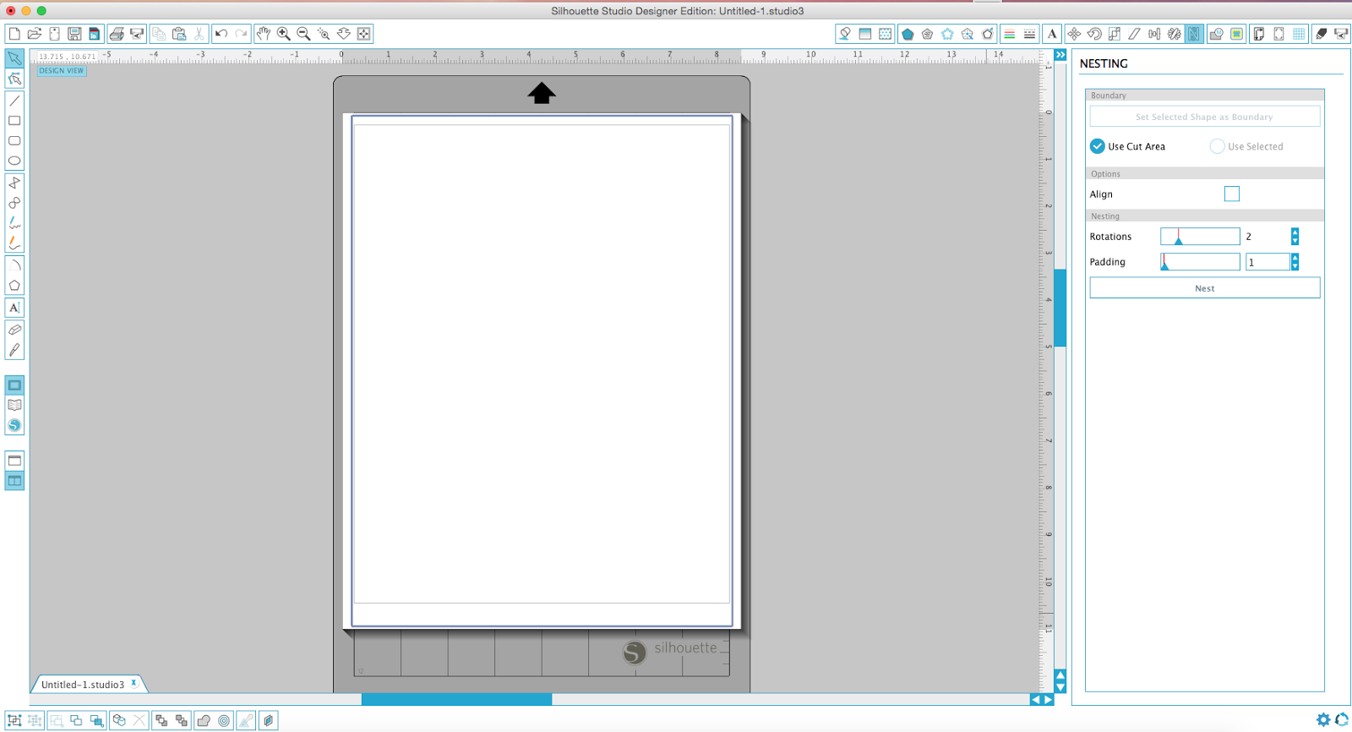Weld selected shapes icon
1352x732 pixels.
204,720
